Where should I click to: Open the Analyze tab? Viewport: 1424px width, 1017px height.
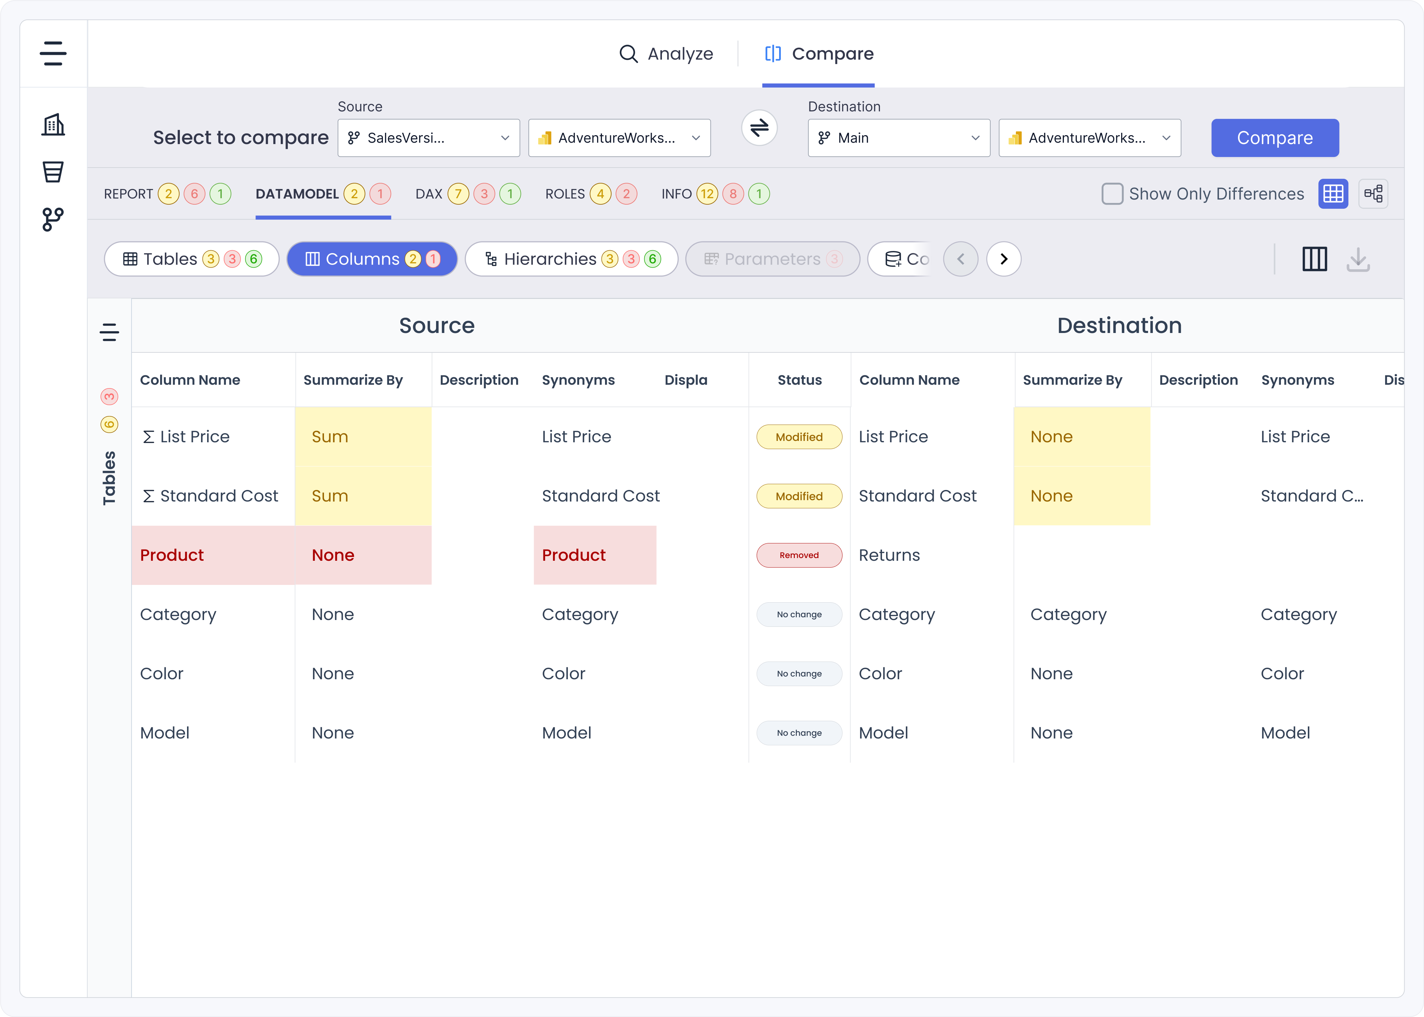pyautogui.click(x=666, y=54)
